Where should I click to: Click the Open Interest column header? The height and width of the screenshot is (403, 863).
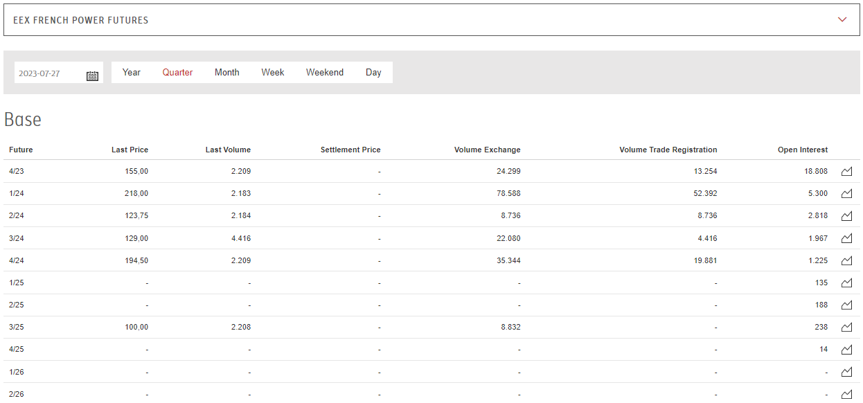(x=803, y=150)
